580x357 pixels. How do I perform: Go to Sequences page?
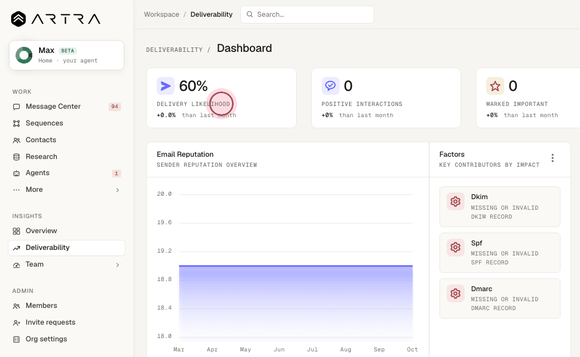[66, 123]
